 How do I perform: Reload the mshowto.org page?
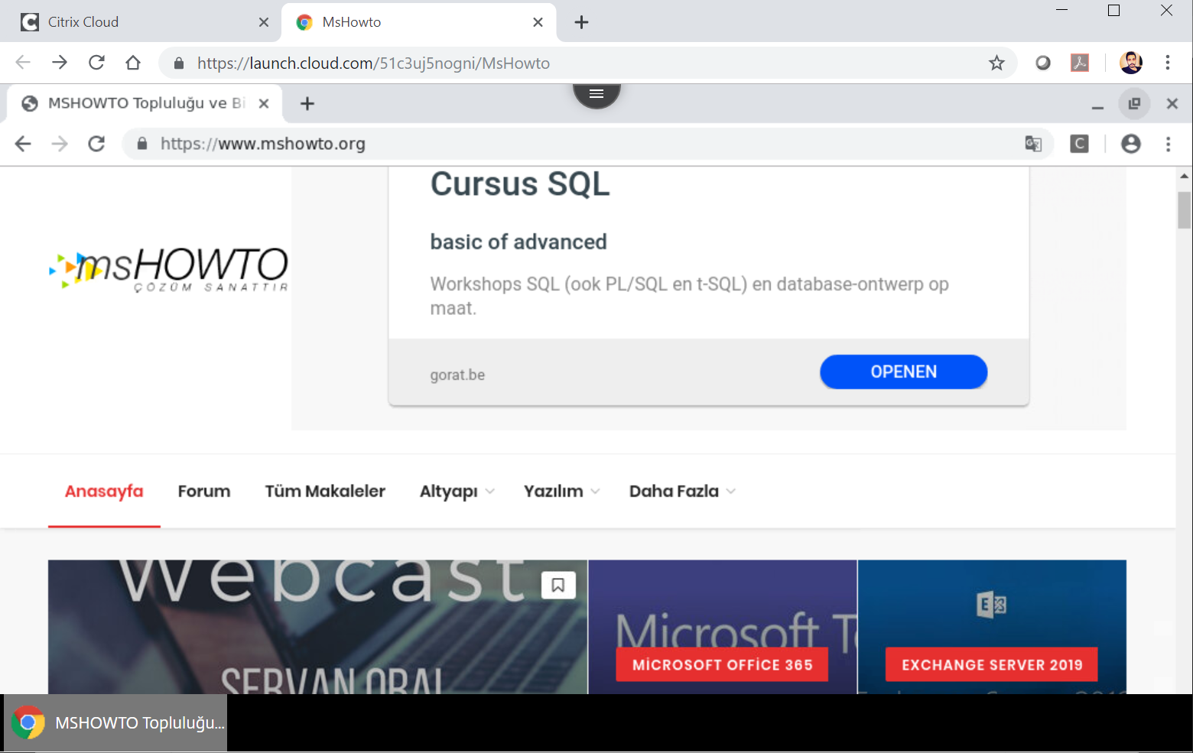pyautogui.click(x=96, y=144)
